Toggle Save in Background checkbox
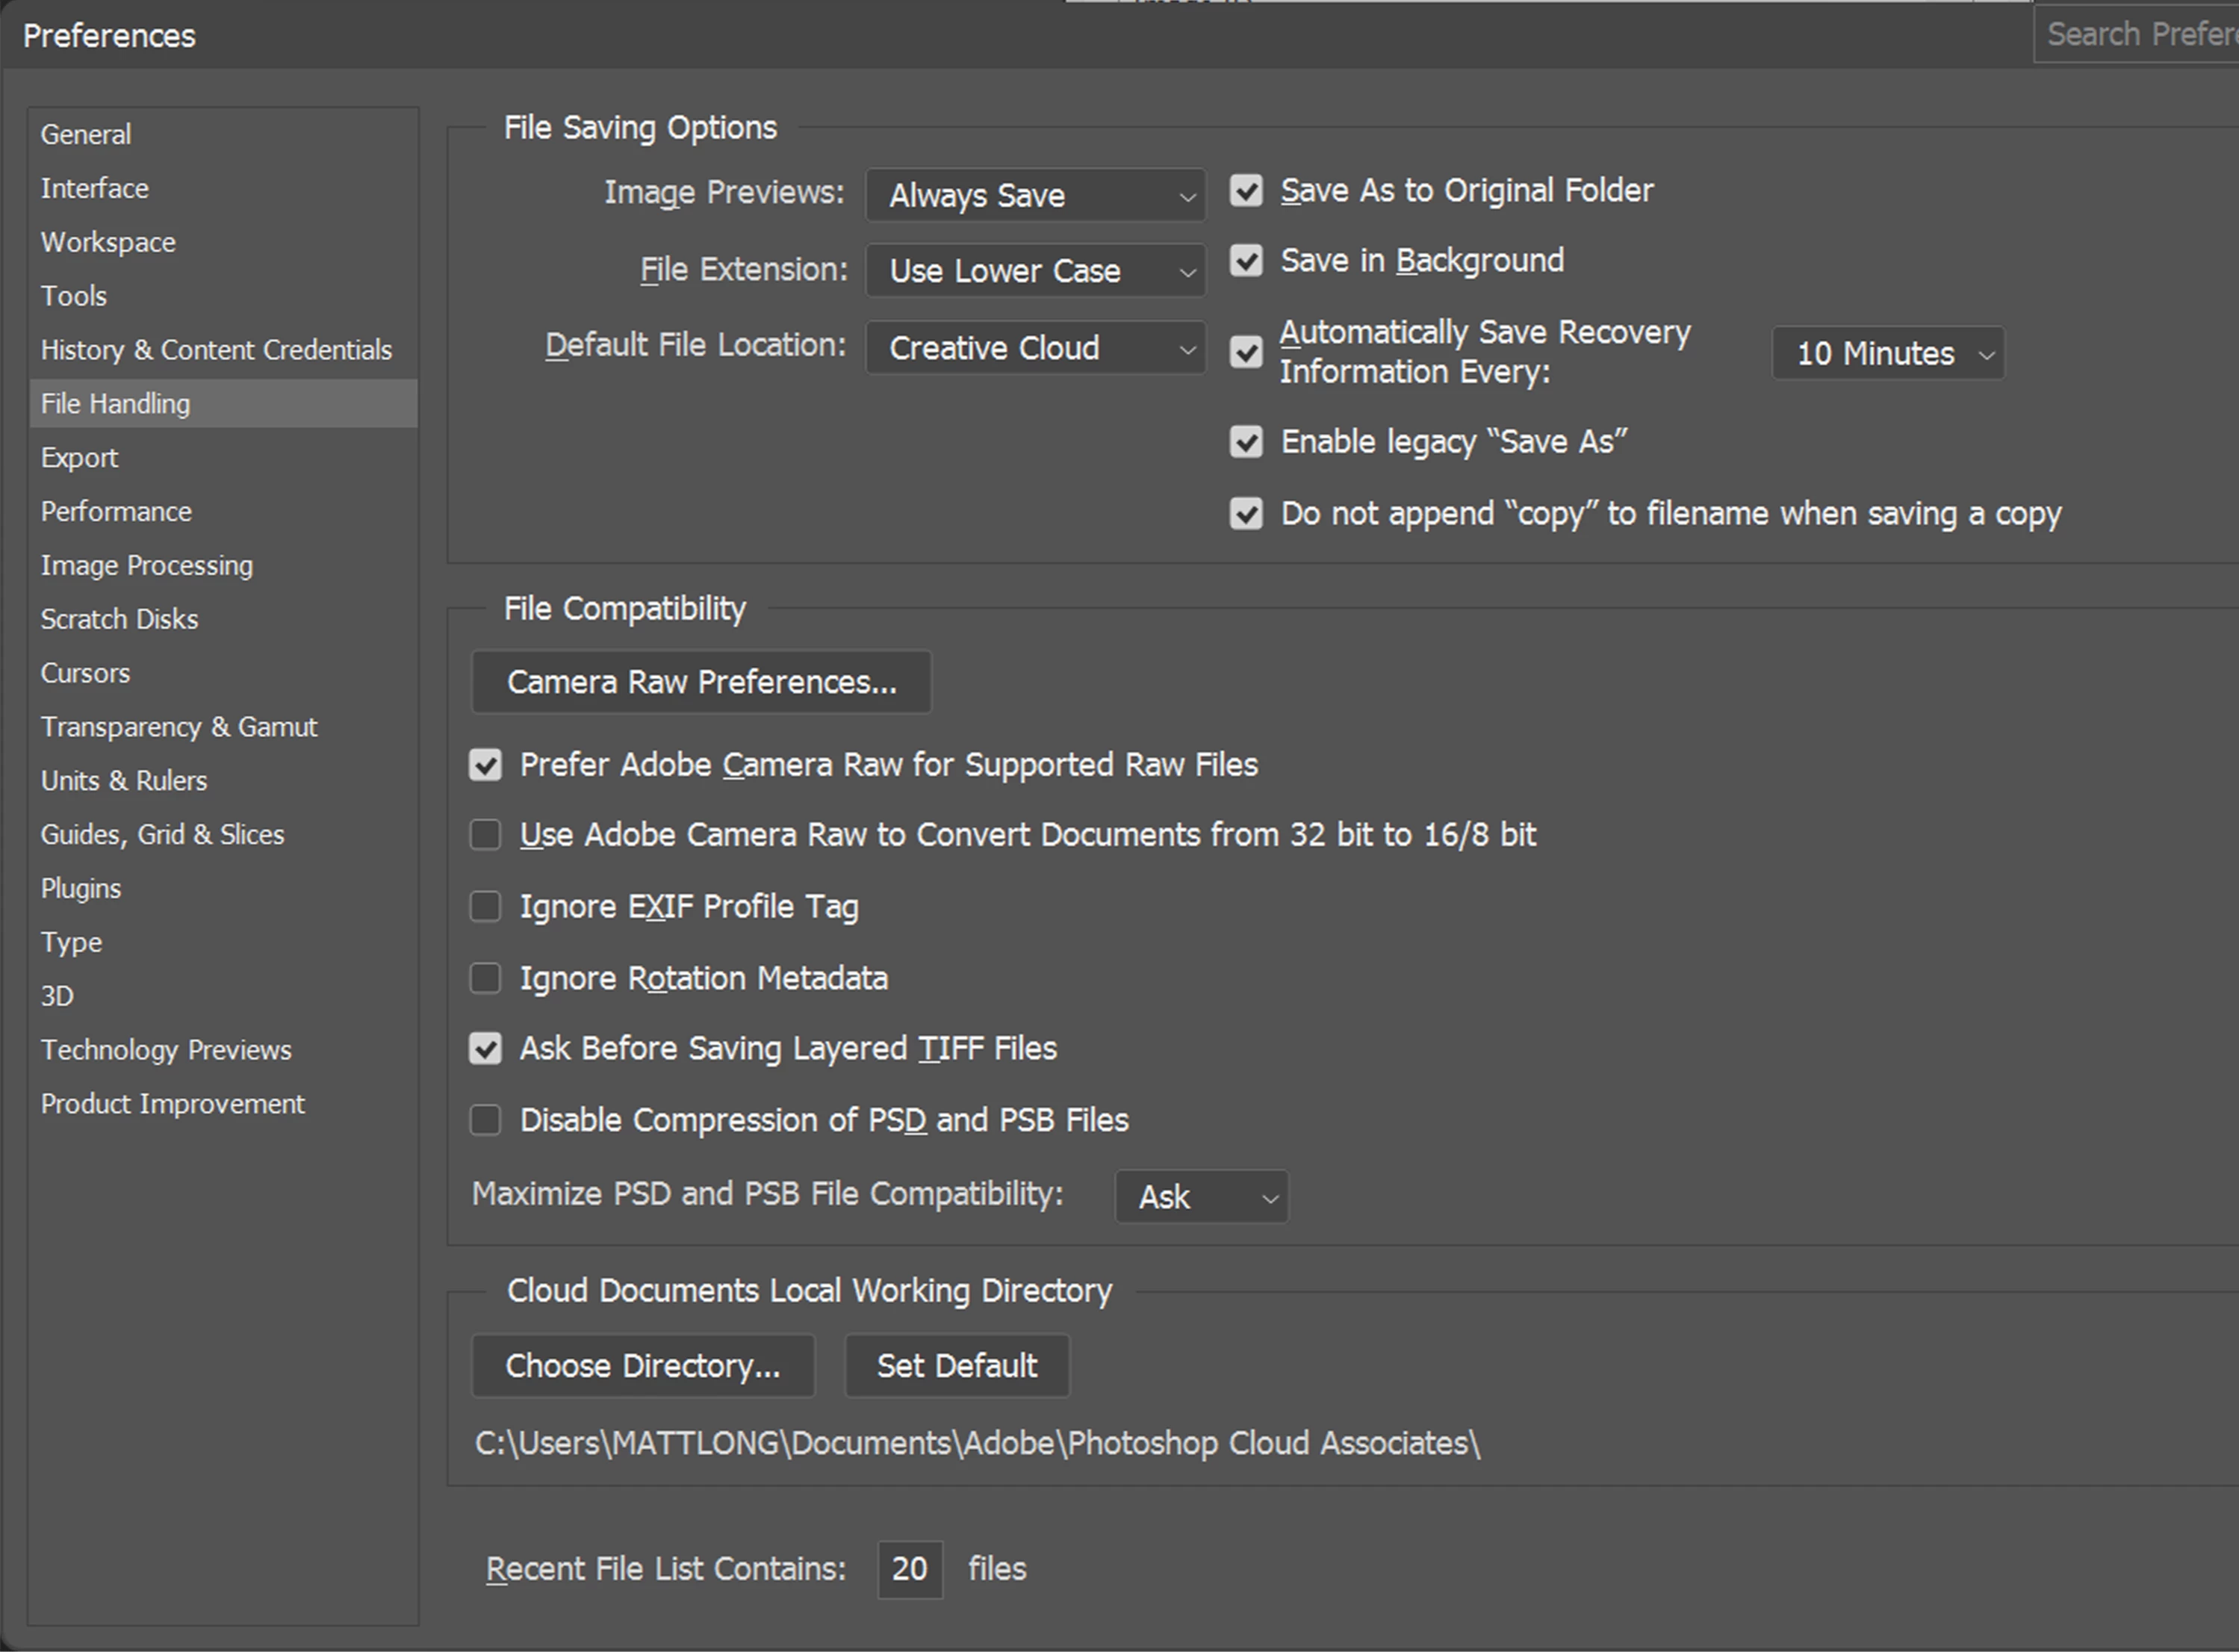 [x=1246, y=261]
